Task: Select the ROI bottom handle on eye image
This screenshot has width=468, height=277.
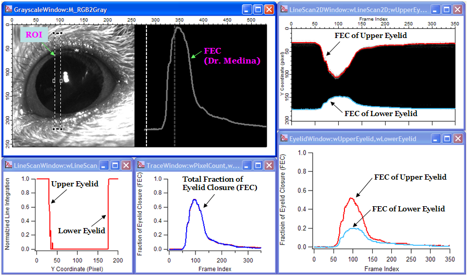Action: tap(57, 129)
